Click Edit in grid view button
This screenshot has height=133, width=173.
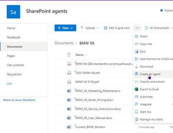(x=117, y=28)
